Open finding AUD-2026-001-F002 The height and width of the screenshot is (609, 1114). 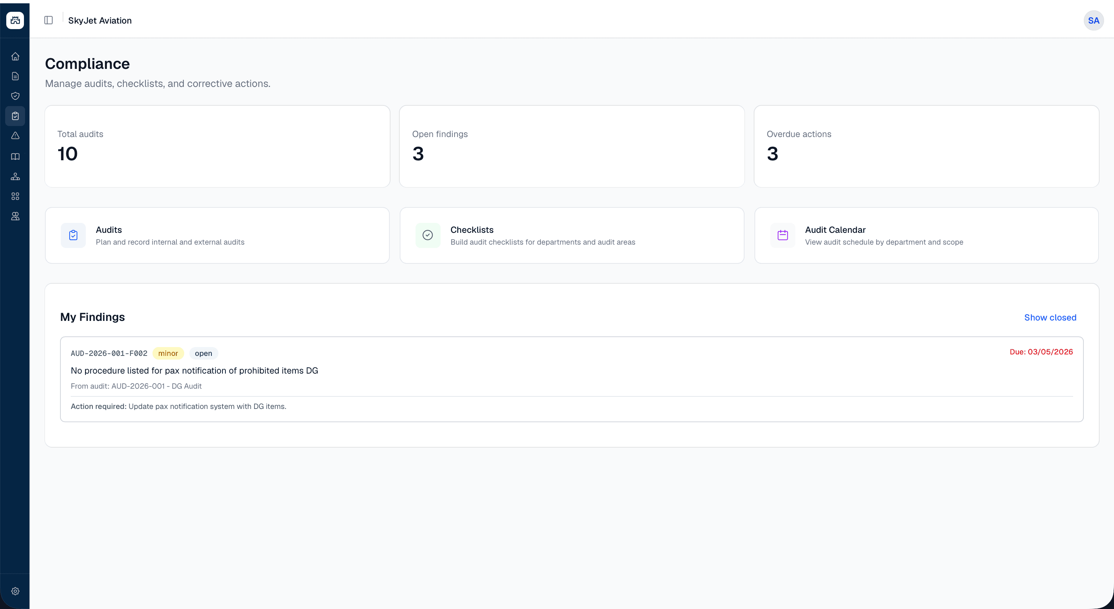[572, 379]
